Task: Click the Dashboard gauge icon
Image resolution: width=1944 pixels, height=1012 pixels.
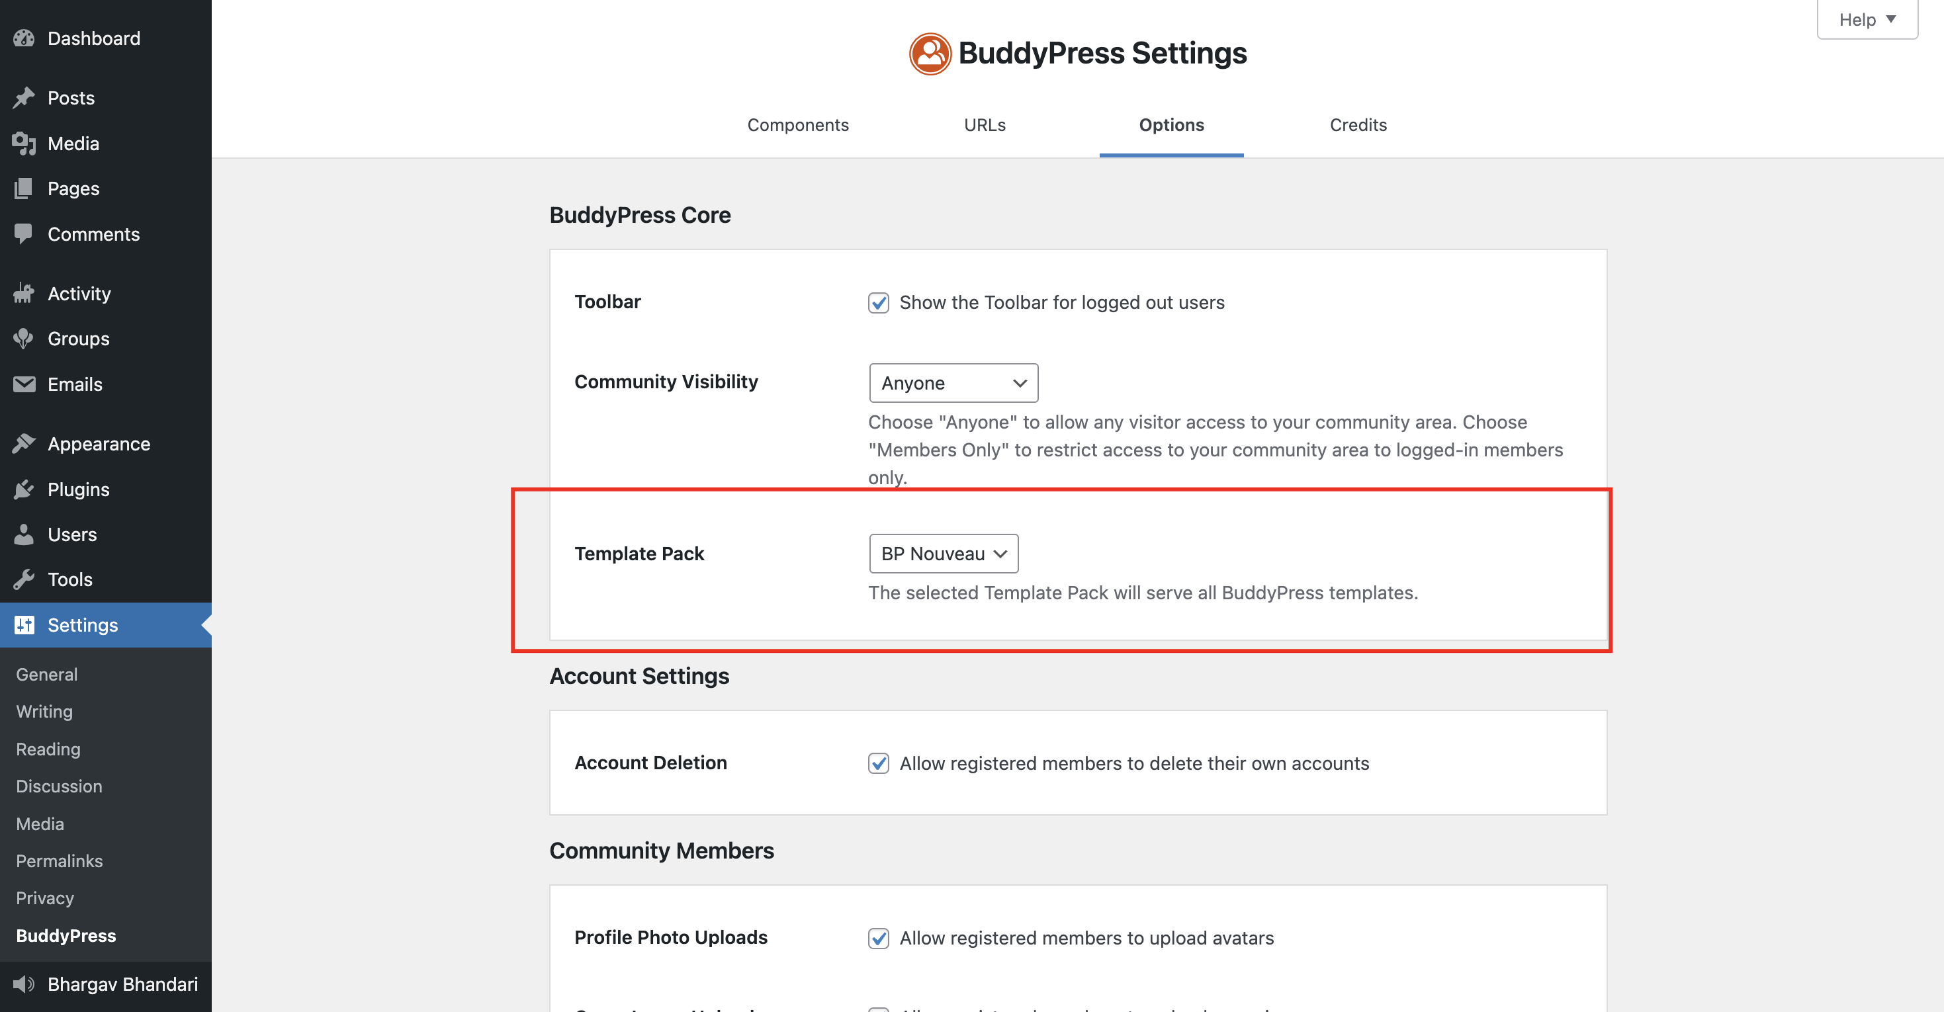Action: (x=24, y=38)
